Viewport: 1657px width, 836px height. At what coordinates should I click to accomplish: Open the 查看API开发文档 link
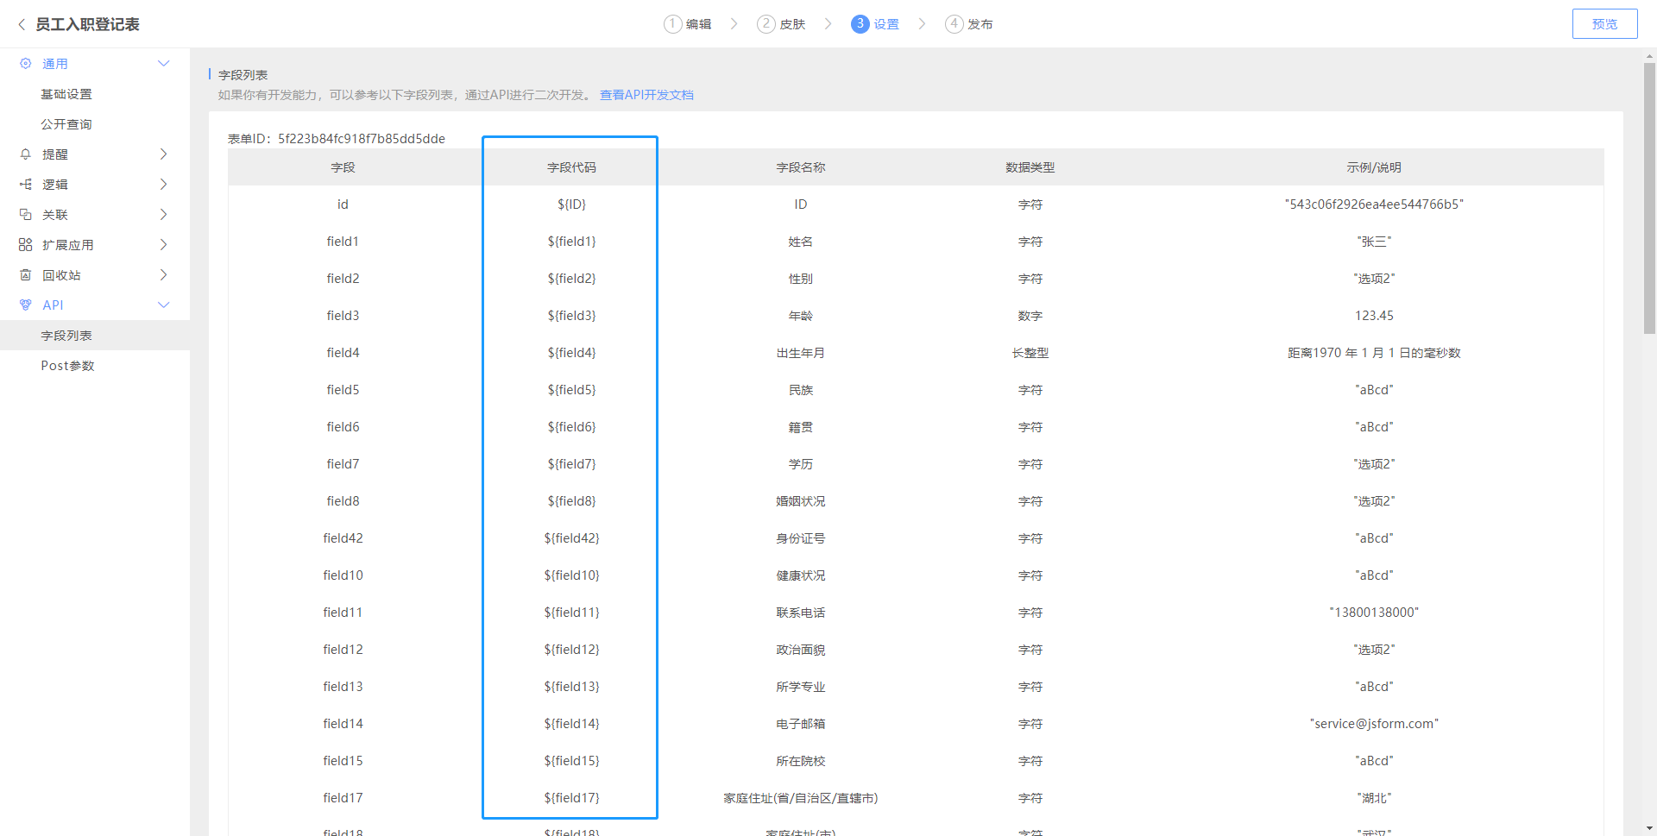tap(646, 95)
